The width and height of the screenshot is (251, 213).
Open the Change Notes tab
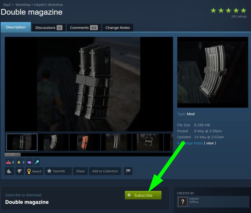tap(118, 28)
